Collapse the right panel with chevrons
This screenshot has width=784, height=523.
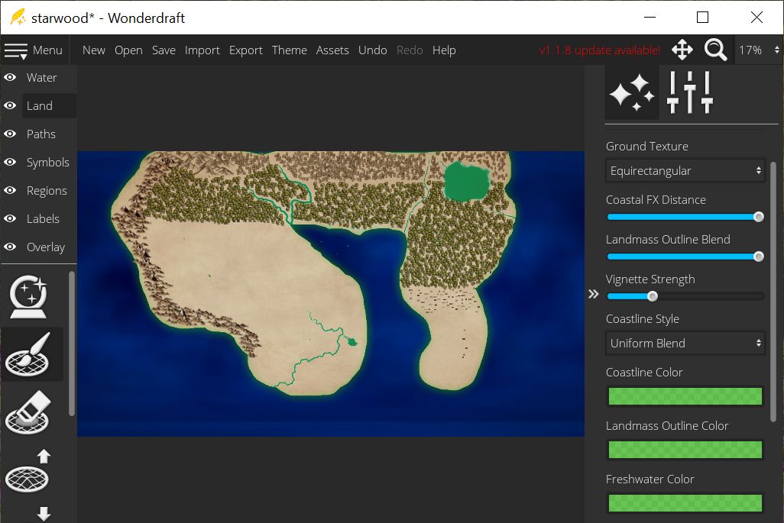point(594,295)
